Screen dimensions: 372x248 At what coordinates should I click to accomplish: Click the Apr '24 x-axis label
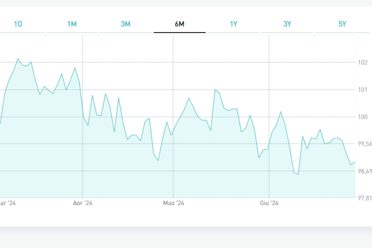coord(83,204)
